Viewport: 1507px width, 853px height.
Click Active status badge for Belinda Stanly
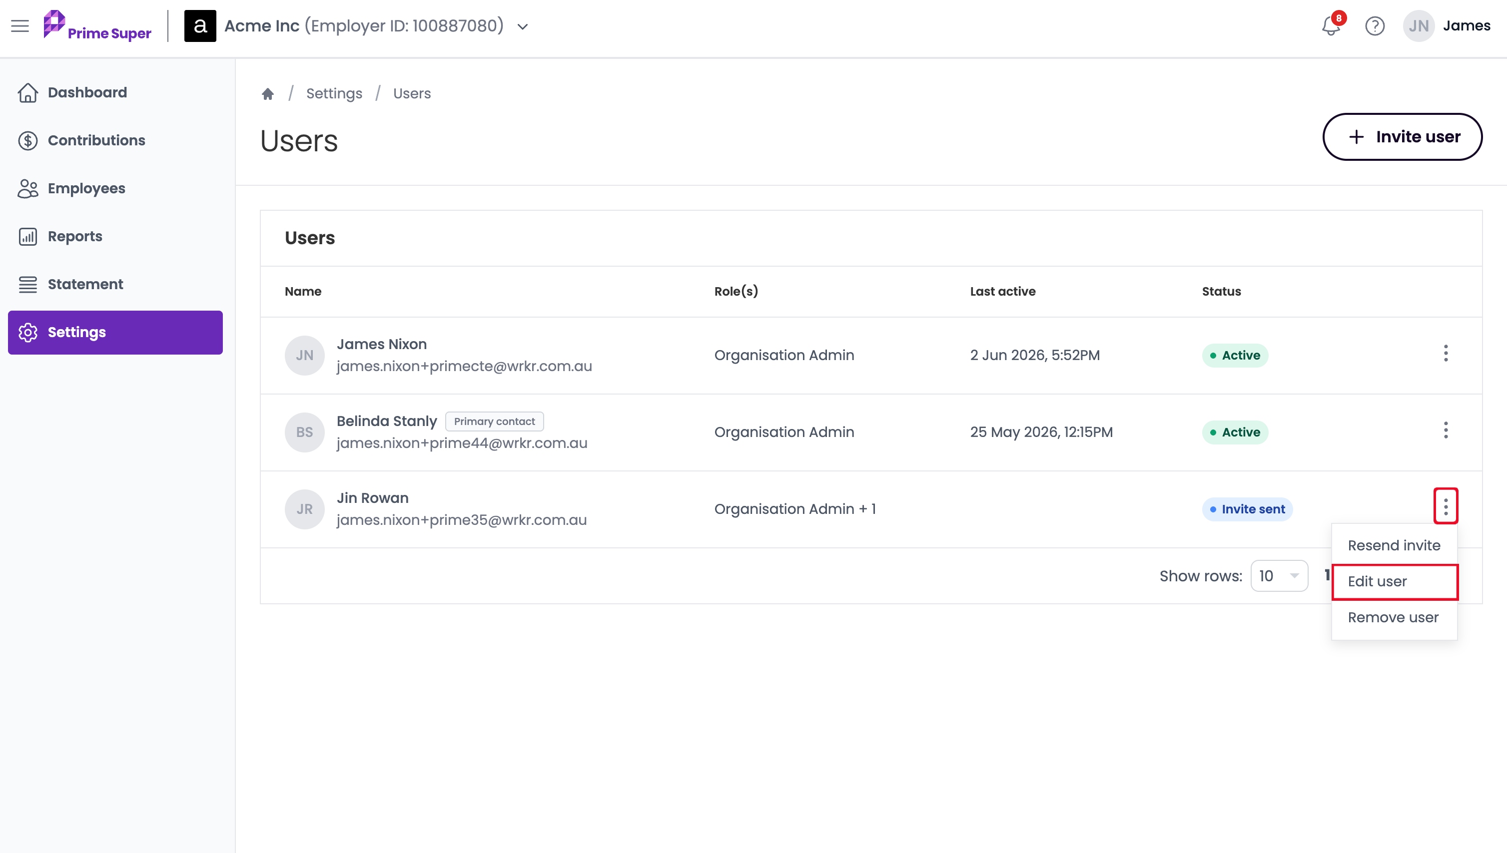click(x=1235, y=432)
